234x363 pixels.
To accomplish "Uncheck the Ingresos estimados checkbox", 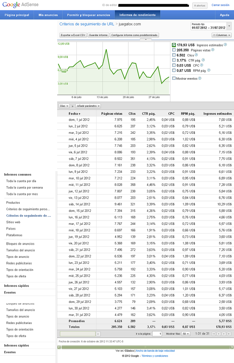I will [x=174, y=45].
